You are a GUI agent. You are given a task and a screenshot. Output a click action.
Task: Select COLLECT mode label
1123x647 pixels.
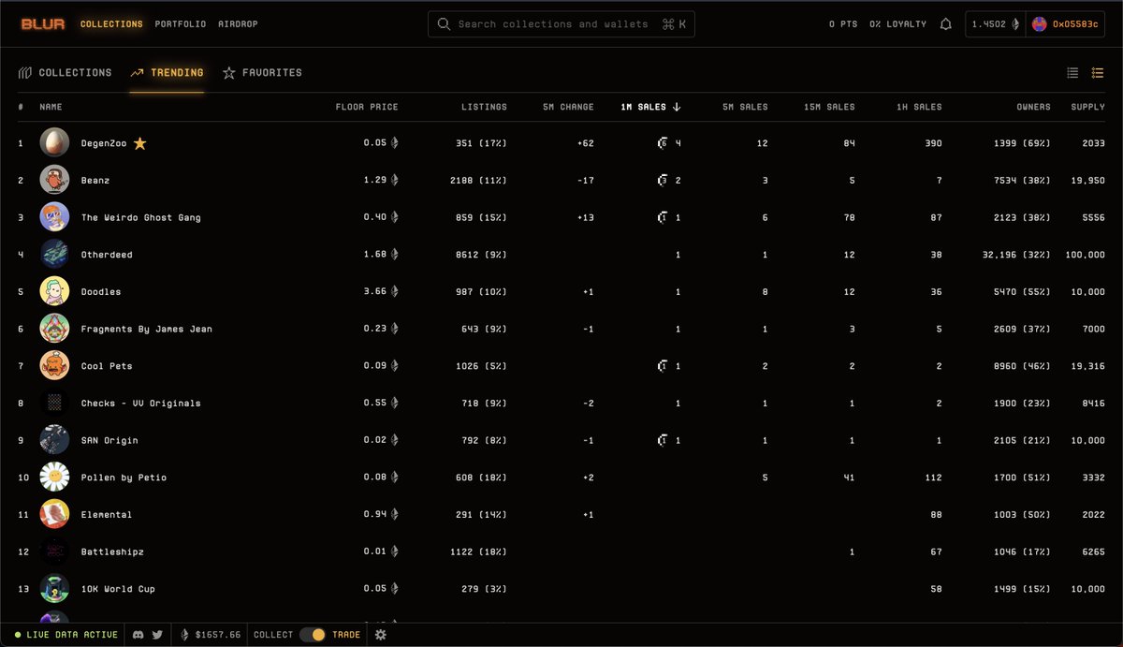pos(273,635)
